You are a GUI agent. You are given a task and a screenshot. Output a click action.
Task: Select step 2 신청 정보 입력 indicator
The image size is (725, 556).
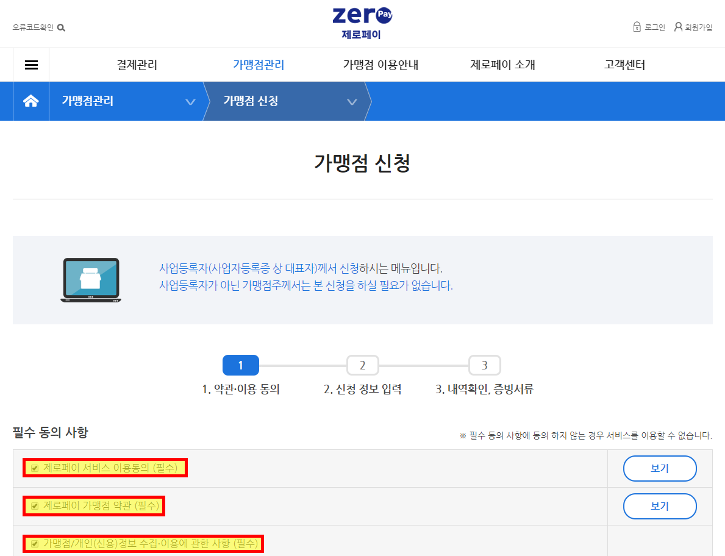[x=362, y=365]
